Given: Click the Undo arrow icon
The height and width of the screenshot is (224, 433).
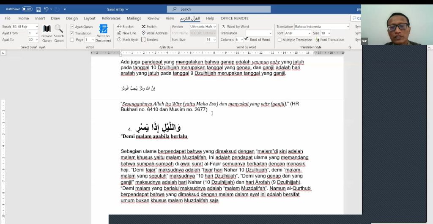Looking at the screenshot, I should 46,9.
